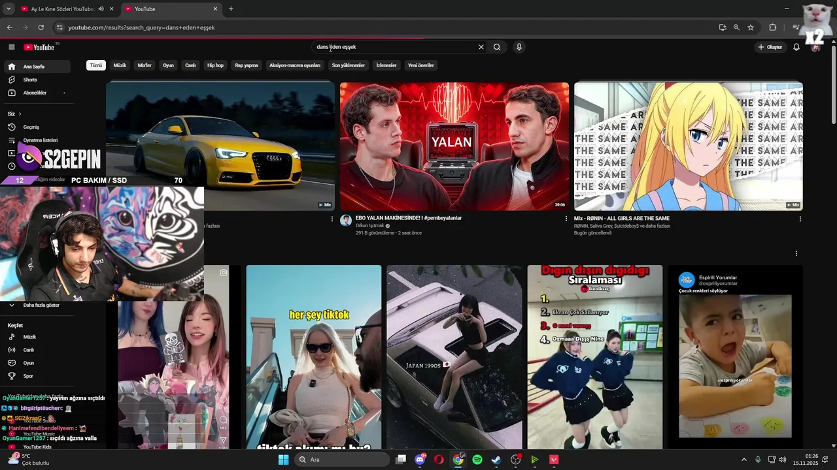
Task: Mute the Ay Le Kine tab audio
Action: [x=101, y=9]
